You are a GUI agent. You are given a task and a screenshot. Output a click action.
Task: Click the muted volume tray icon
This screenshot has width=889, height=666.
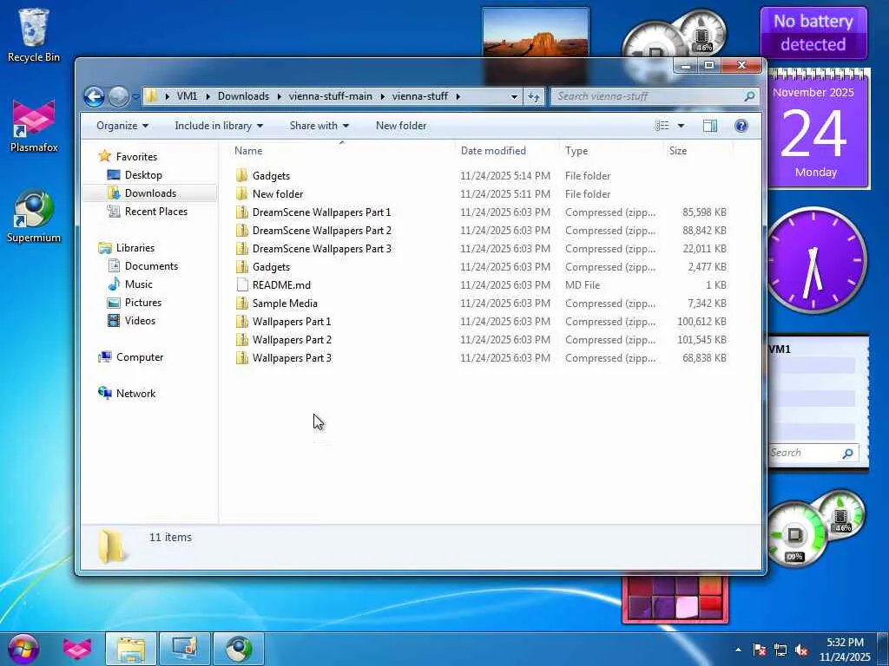pos(801,650)
